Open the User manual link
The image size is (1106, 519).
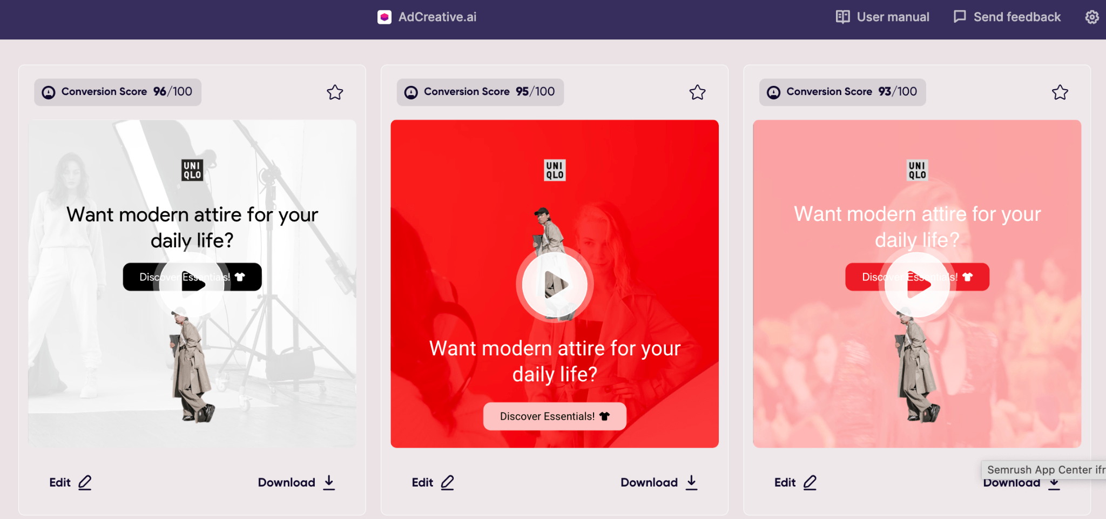(x=882, y=17)
